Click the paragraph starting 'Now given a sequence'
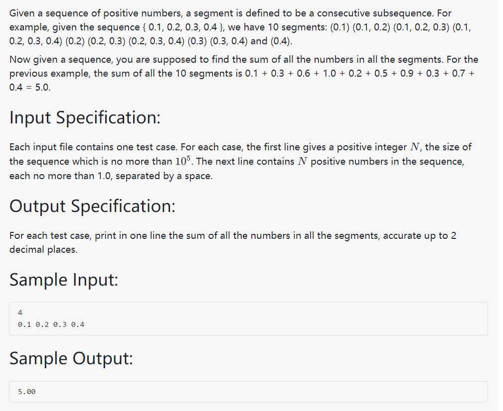The width and height of the screenshot is (503, 411). 244,73
